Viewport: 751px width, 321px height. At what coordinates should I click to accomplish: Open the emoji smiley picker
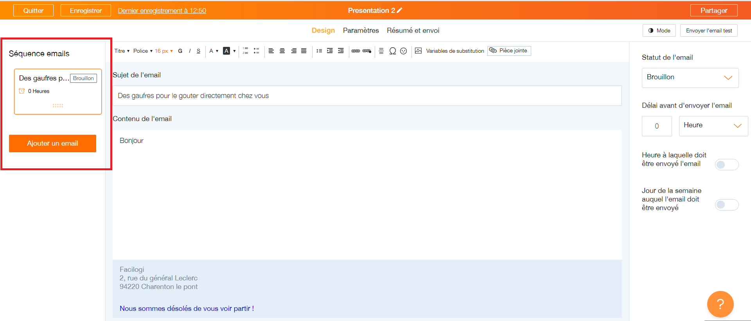(x=404, y=51)
